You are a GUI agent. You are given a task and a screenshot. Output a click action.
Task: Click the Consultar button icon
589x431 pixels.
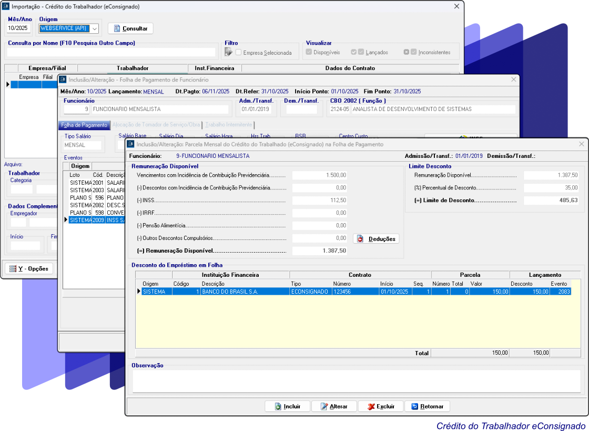click(116, 28)
